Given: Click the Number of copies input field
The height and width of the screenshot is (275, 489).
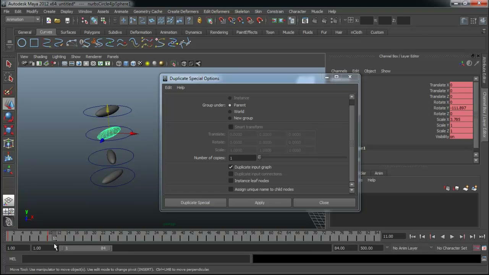Looking at the screenshot, I should point(242,158).
